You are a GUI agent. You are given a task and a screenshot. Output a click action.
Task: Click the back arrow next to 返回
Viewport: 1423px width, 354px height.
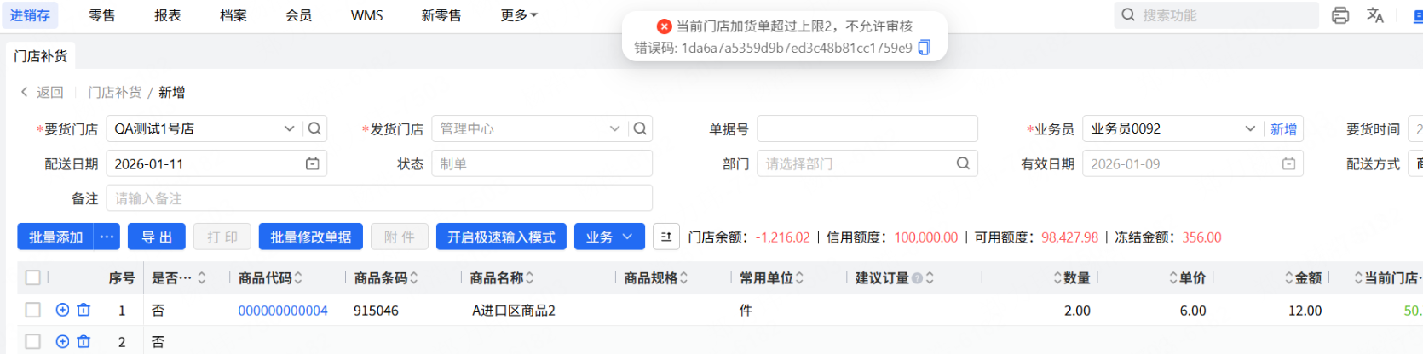click(25, 92)
